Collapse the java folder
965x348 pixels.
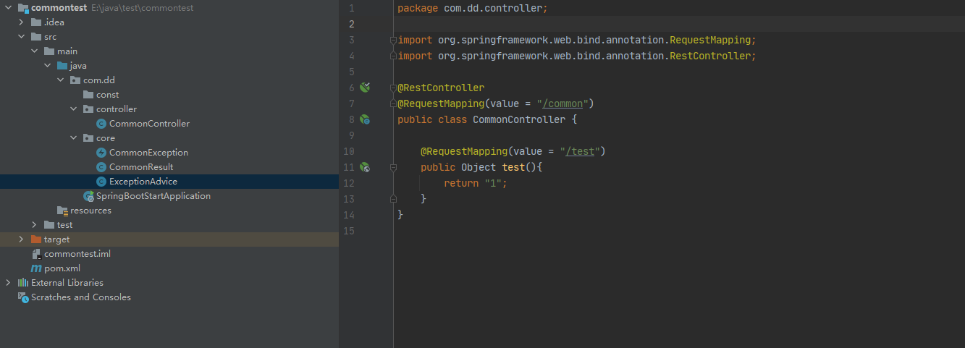[48, 66]
